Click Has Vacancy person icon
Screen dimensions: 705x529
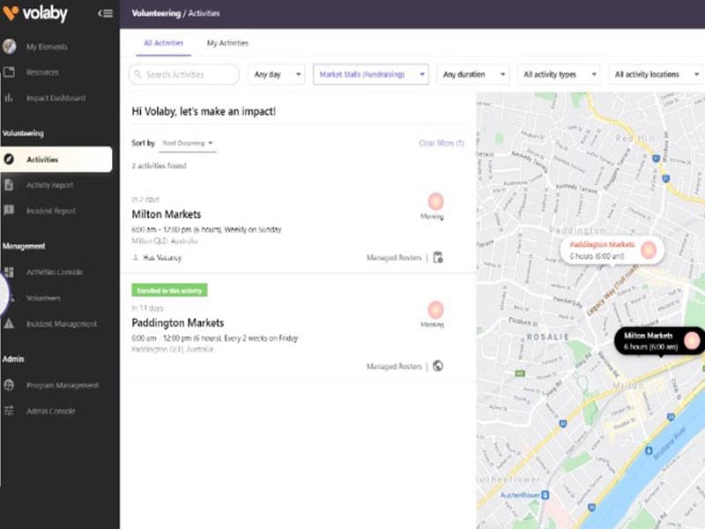pyautogui.click(x=136, y=257)
